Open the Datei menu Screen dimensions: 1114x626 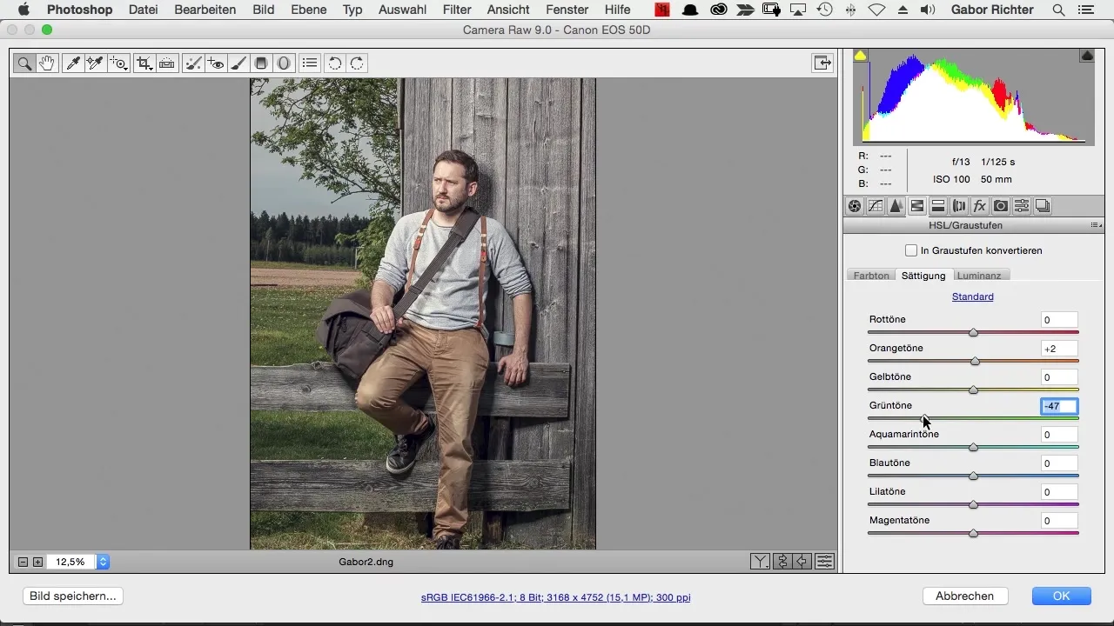pyautogui.click(x=144, y=10)
